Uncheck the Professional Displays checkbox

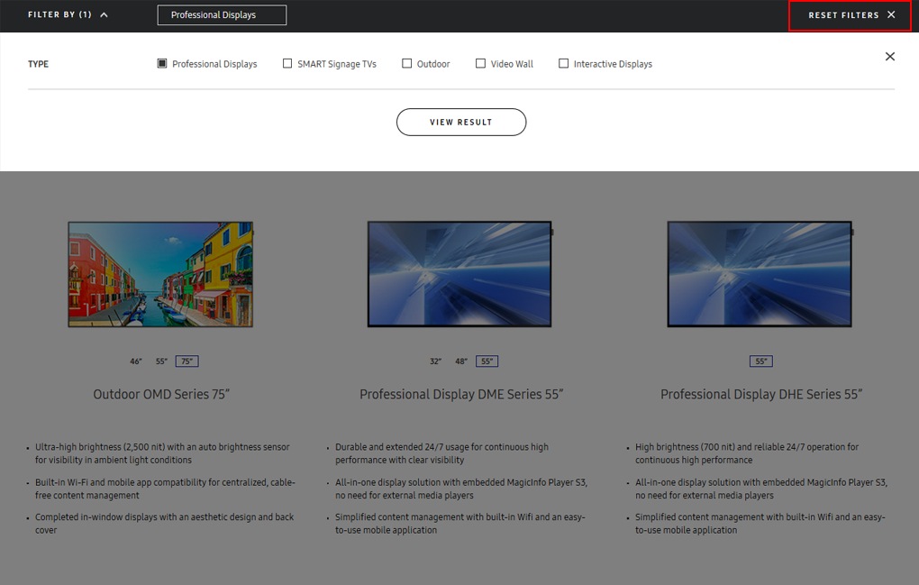pyautogui.click(x=162, y=63)
